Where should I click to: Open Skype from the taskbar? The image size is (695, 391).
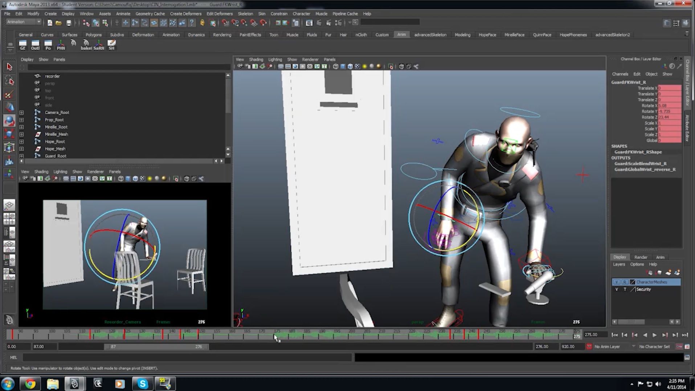(142, 384)
